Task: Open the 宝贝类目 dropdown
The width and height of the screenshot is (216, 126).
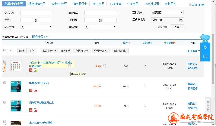Action: pyautogui.click(x=167, y=12)
